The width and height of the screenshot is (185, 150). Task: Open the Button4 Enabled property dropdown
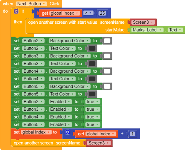click(x=60, y=117)
